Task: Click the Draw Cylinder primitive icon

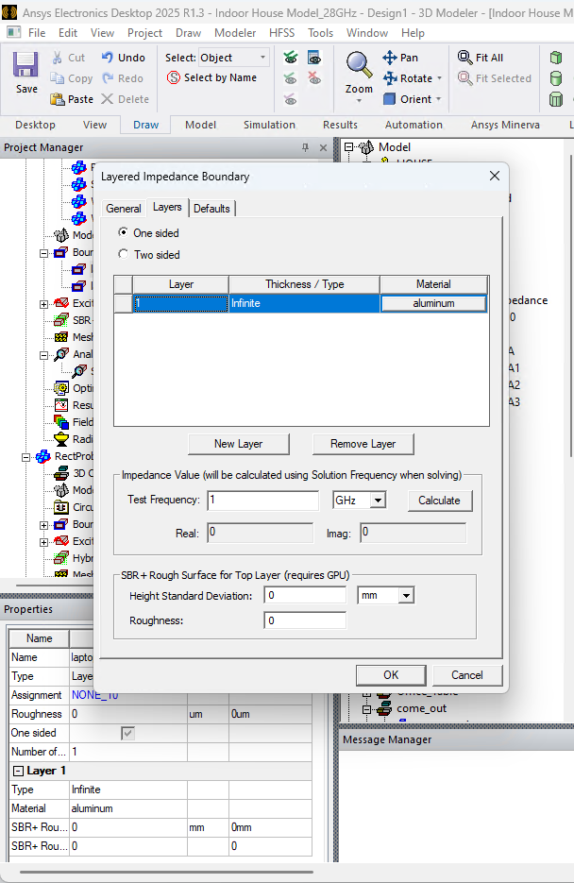Action: click(556, 78)
